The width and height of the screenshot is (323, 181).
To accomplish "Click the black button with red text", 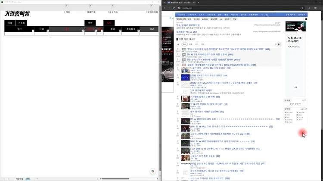I will (x=109, y=23).
